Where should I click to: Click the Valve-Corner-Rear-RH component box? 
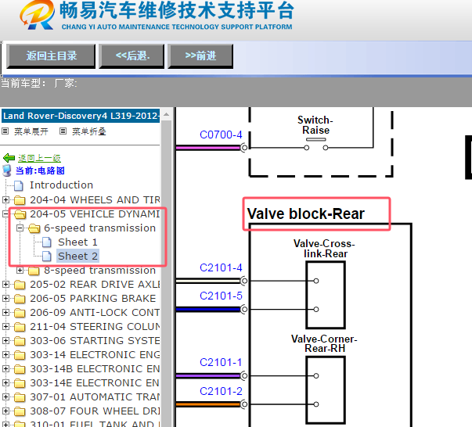(326, 390)
